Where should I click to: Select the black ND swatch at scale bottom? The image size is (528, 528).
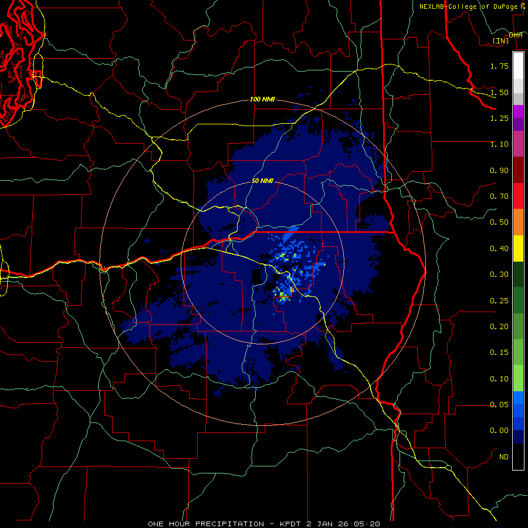click(518, 456)
